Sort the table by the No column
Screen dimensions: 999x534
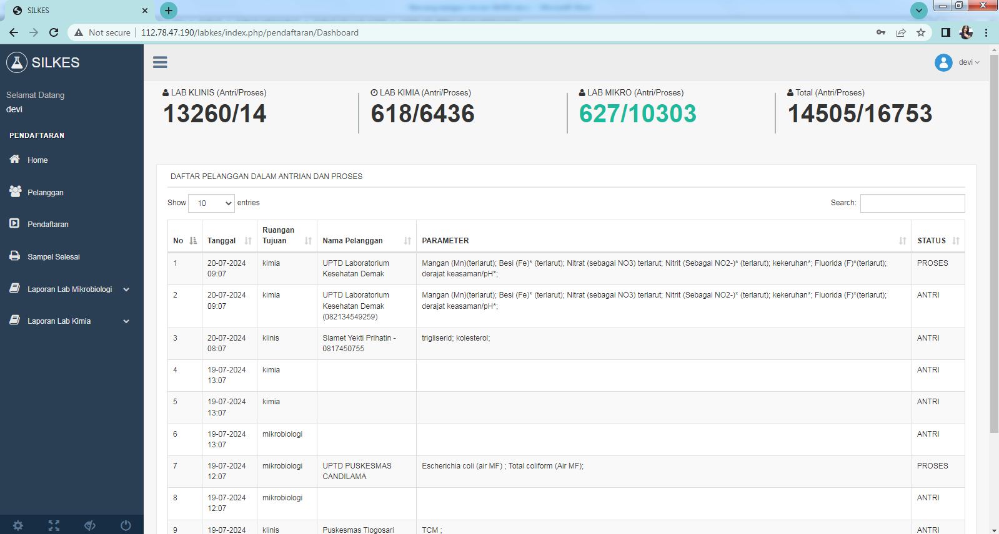pyautogui.click(x=185, y=241)
